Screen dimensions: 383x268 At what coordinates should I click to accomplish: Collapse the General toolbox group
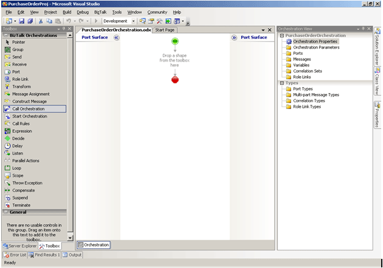[6, 212]
